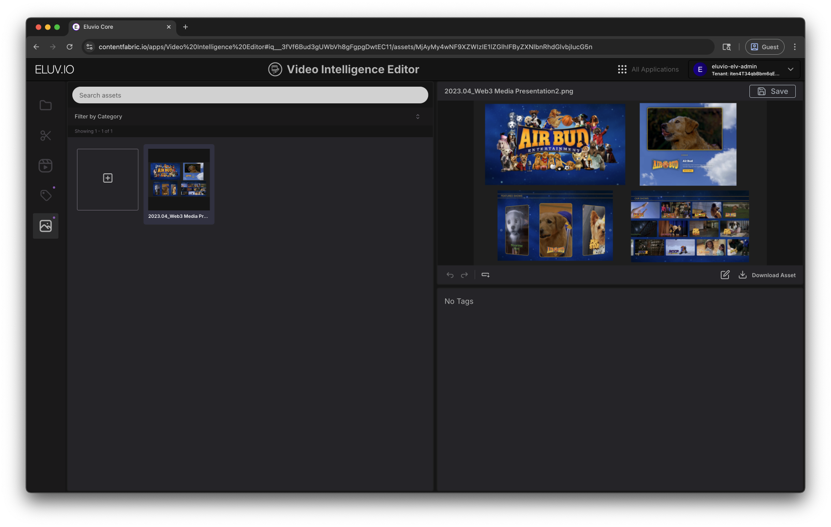The image size is (831, 527).
Task: Click the add new asset tile
Action: pyautogui.click(x=108, y=179)
